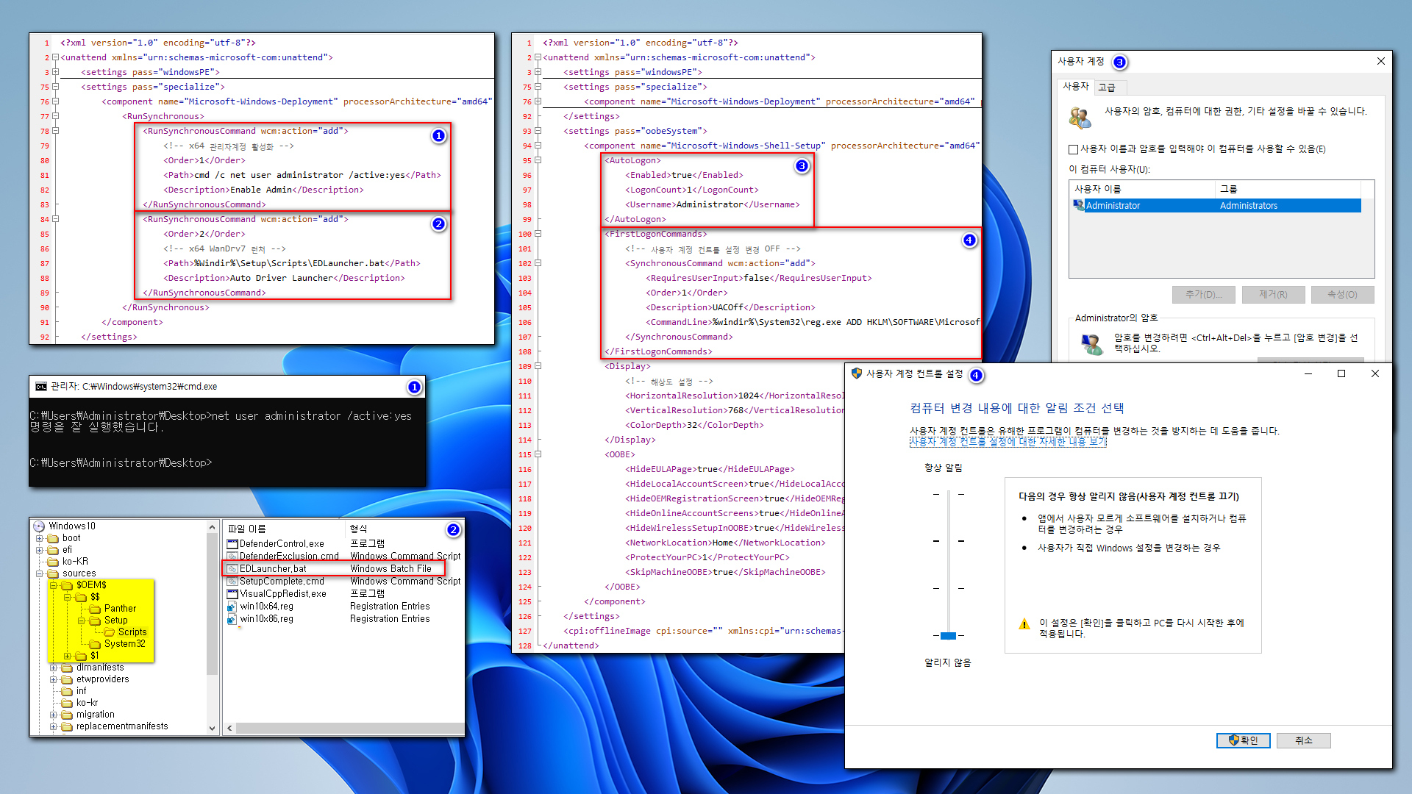Click the Windows10 disc icon in the tree

pos(39,526)
